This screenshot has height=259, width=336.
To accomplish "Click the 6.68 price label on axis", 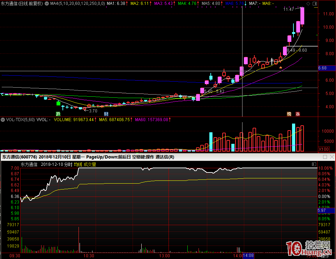I will tap(322, 68).
